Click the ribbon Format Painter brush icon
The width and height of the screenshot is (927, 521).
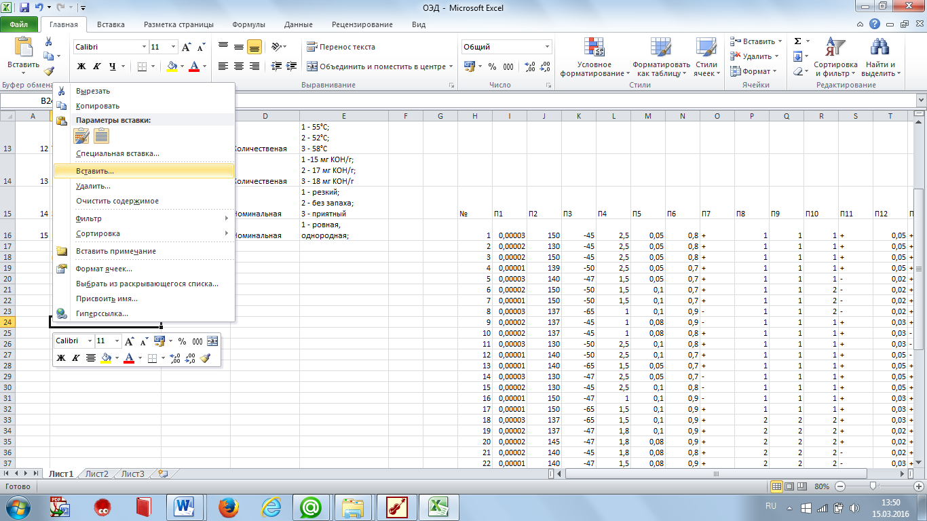48,71
